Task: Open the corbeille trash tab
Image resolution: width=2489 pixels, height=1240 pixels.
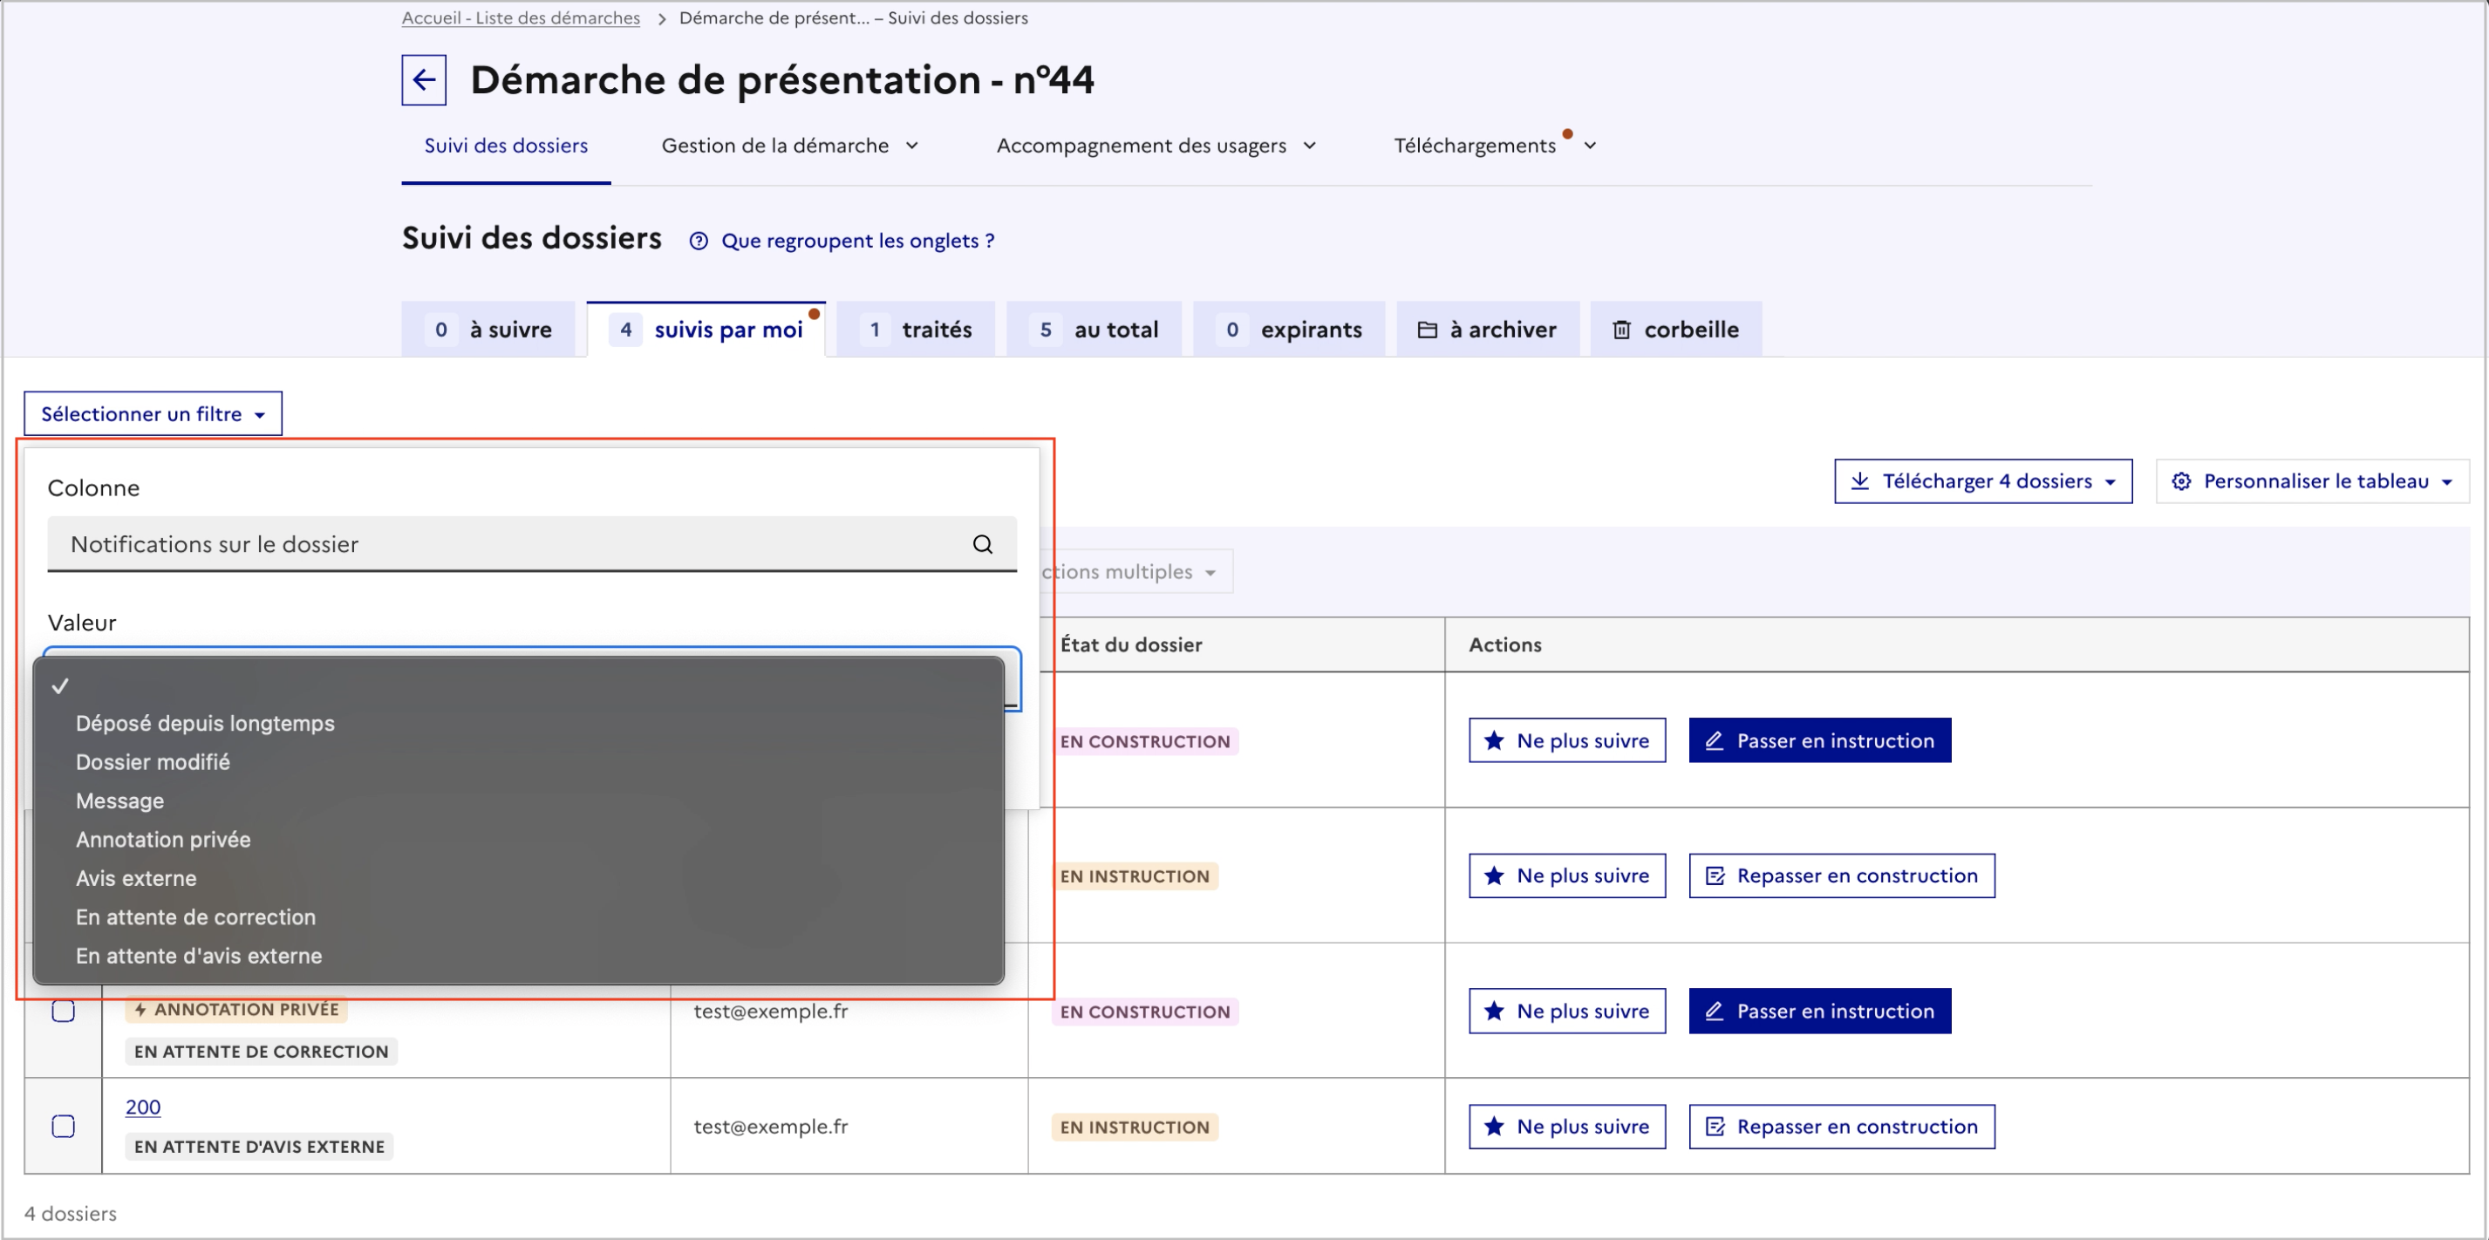Action: (1675, 330)
